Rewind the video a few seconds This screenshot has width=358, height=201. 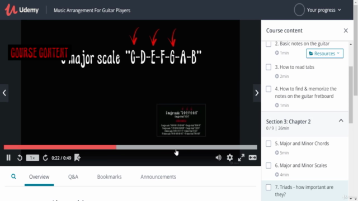point(20,157)
